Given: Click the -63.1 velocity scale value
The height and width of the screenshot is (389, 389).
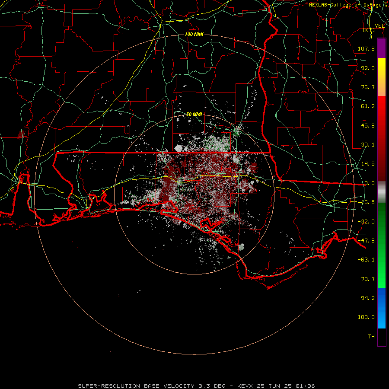Looking at the screenshot, I should pos(366,260).
